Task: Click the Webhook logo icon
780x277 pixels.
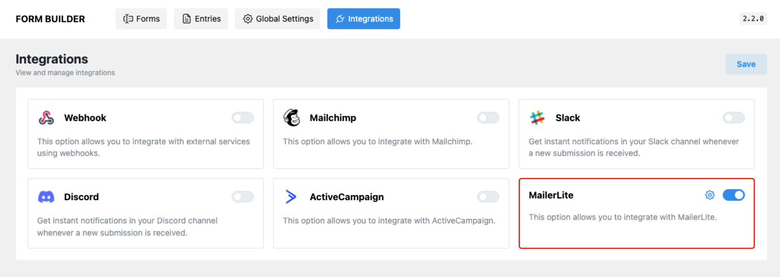Action: coord(46,118)
